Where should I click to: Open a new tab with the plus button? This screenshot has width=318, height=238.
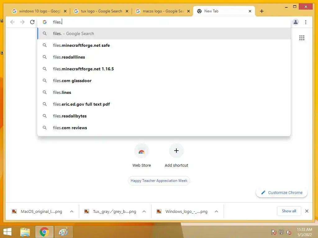pyautogui.click(x=261, y=11)
